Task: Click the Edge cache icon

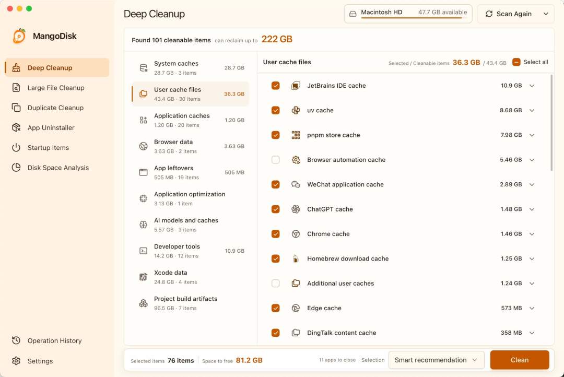Action: click(296, 308)
